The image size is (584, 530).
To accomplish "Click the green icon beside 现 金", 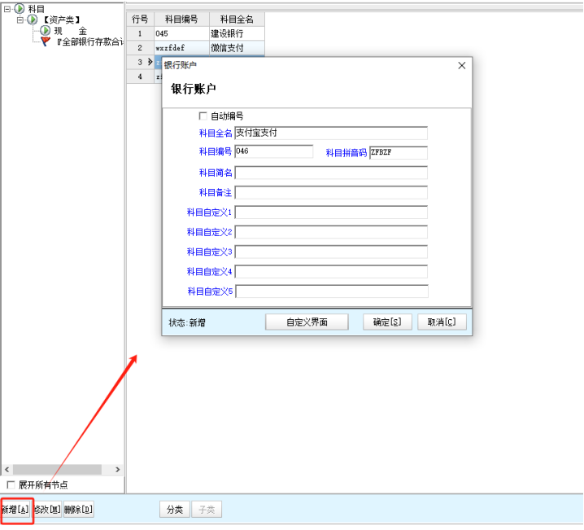I will (45, 30).
